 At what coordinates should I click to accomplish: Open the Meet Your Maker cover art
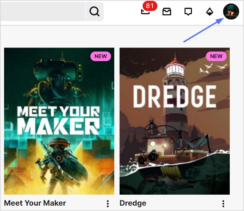pyautogui.click(x=59, y=121)
